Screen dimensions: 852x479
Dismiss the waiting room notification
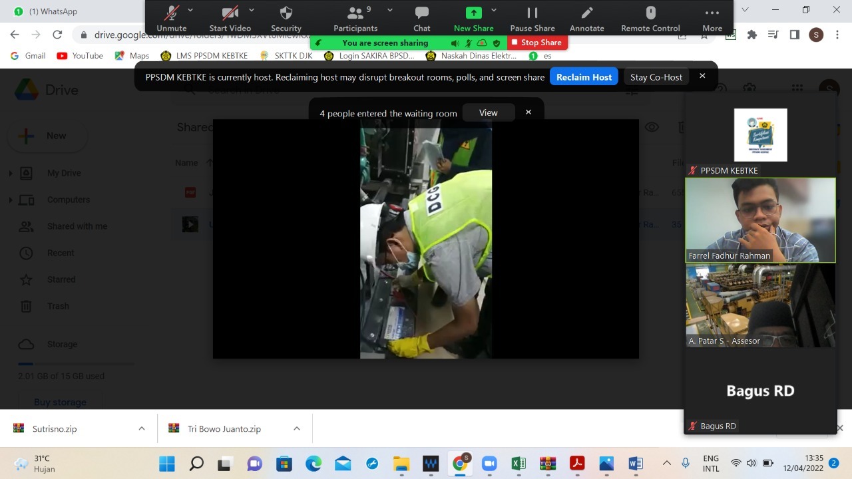pyautogui.click(x=529, y=112)
